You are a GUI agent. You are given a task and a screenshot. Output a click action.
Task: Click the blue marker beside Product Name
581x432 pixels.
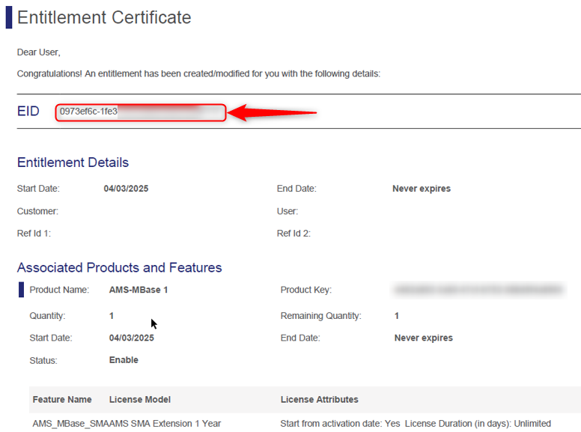tap(22, 290)
